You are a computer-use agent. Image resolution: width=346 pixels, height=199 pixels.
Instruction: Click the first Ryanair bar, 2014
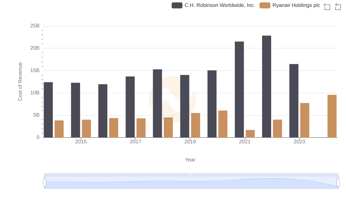(59, 129)
